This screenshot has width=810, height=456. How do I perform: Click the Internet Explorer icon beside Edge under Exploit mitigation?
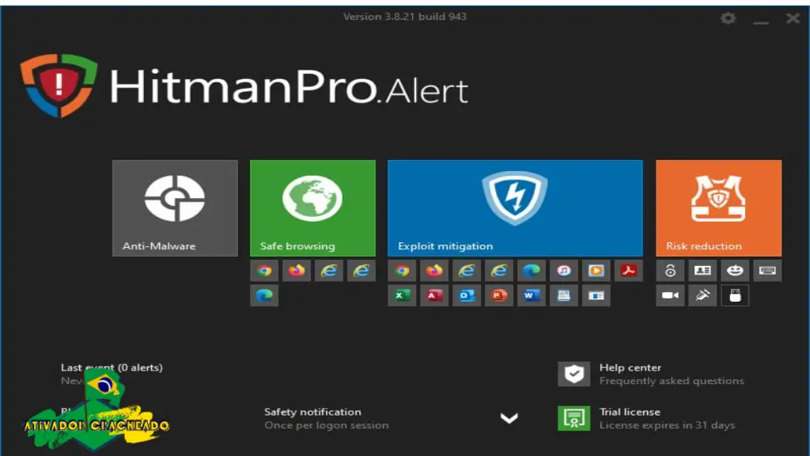[499, 271]
